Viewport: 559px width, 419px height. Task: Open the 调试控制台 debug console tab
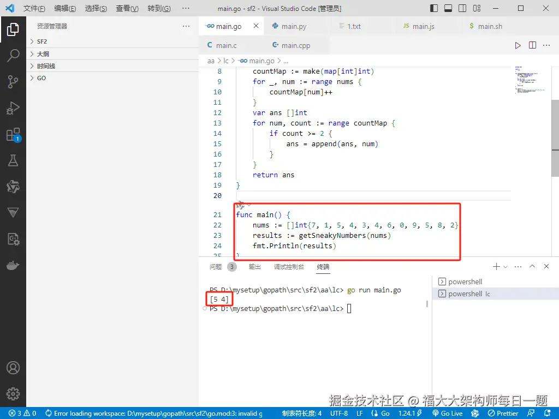[x=289, y=267]
